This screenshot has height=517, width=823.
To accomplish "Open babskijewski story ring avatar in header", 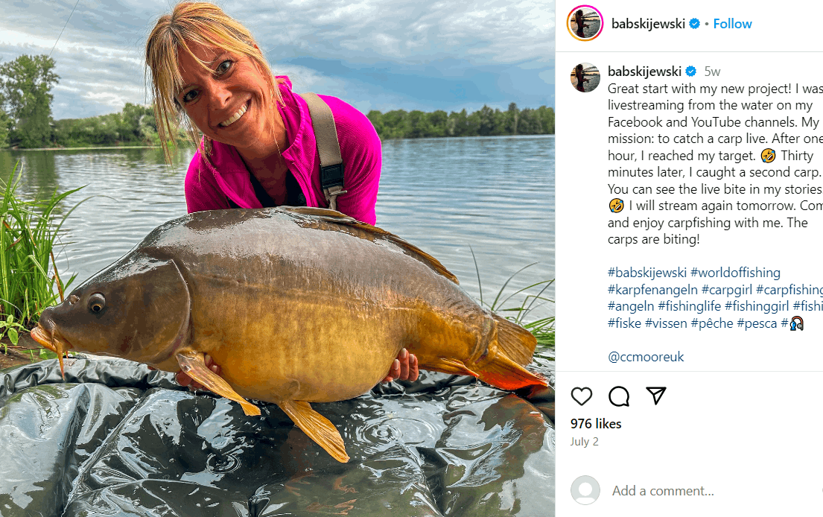I will (x=585, y=23).
